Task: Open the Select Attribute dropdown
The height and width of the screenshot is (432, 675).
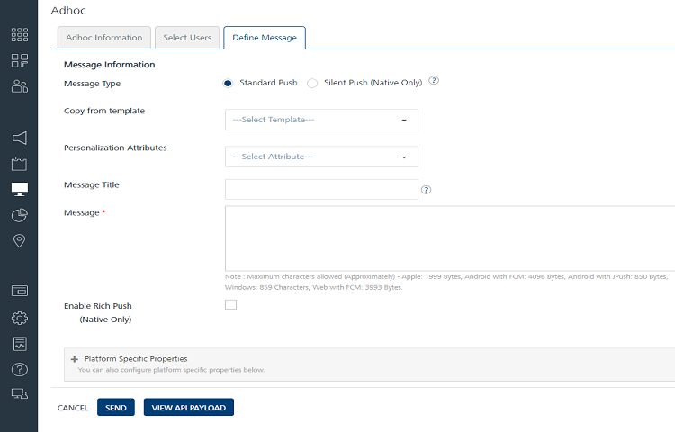Action: tap(321, 157)
